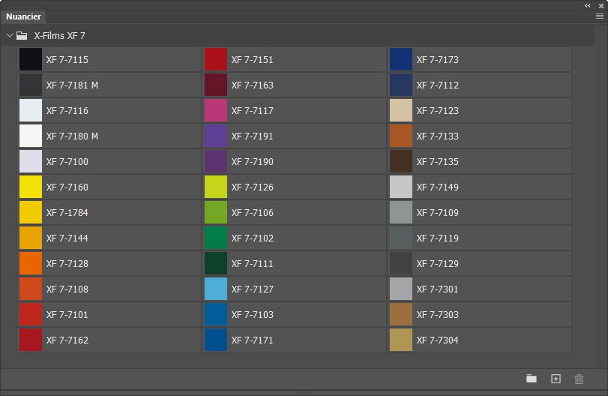
Task: Pick the red XF 7-7151 swatch
Action: (216, 59)
